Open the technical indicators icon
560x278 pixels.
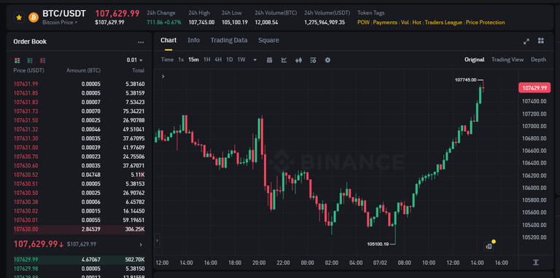coord(284,60)
